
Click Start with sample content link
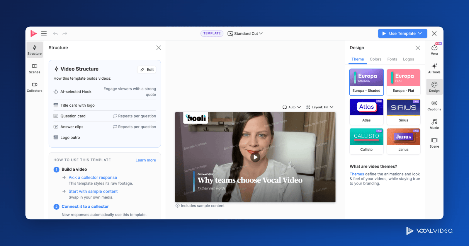pos(93,191)
